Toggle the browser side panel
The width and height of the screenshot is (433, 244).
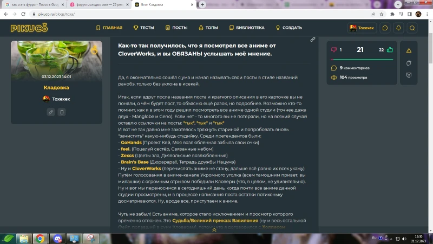coord(410,14)
